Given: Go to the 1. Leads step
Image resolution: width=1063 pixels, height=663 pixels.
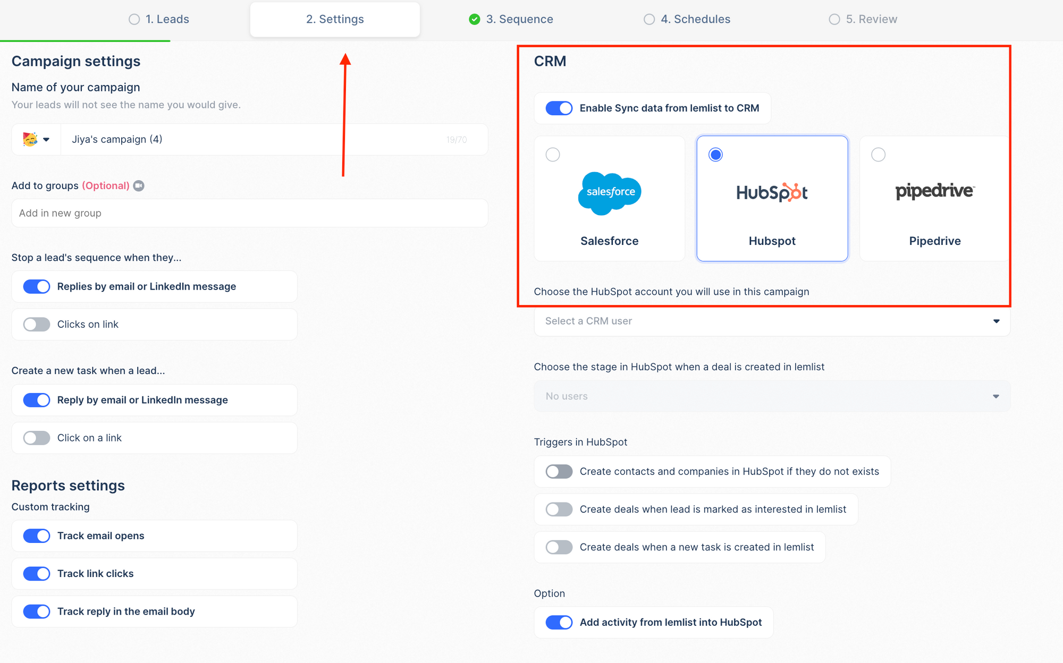Looking at the screenshot, I should [x=159, y=20].
